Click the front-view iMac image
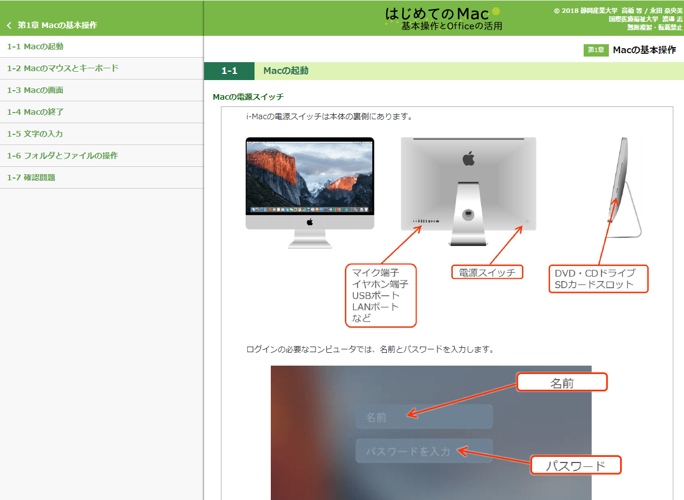This screenshot has height=500, width=684. click(310, 193)
